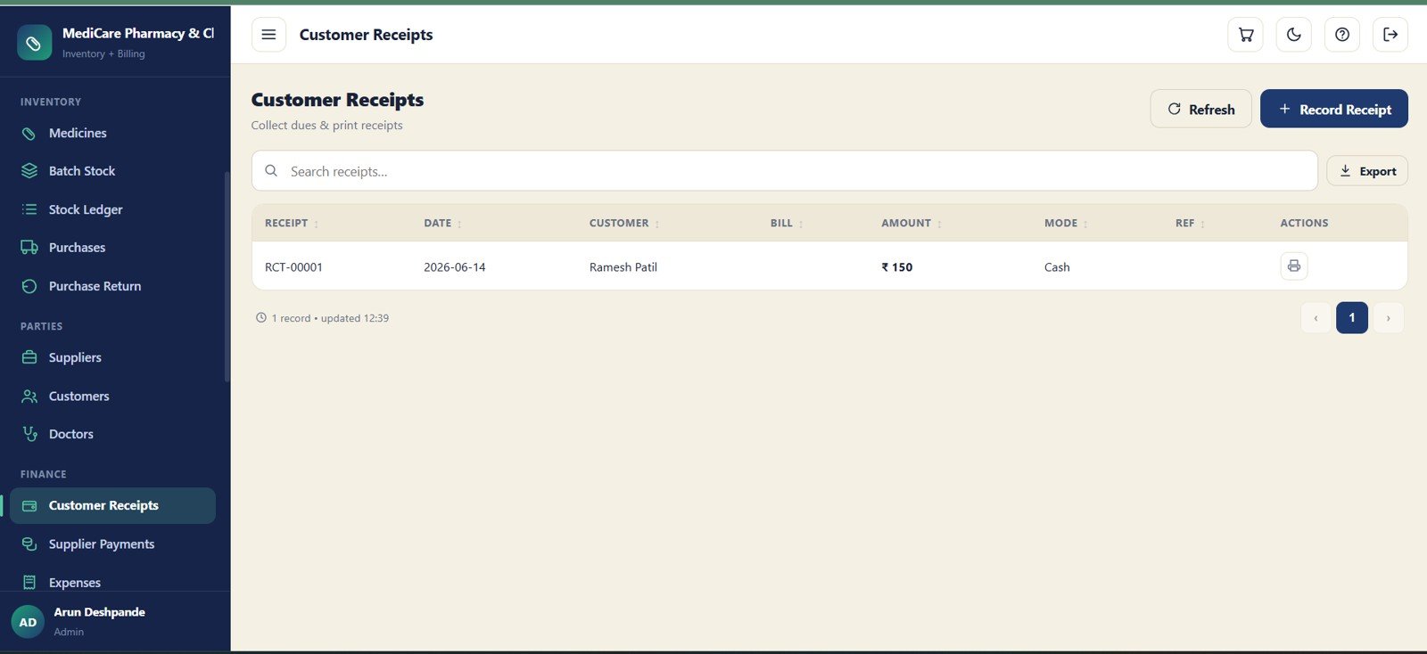Click the search magnifier icon

271,170
